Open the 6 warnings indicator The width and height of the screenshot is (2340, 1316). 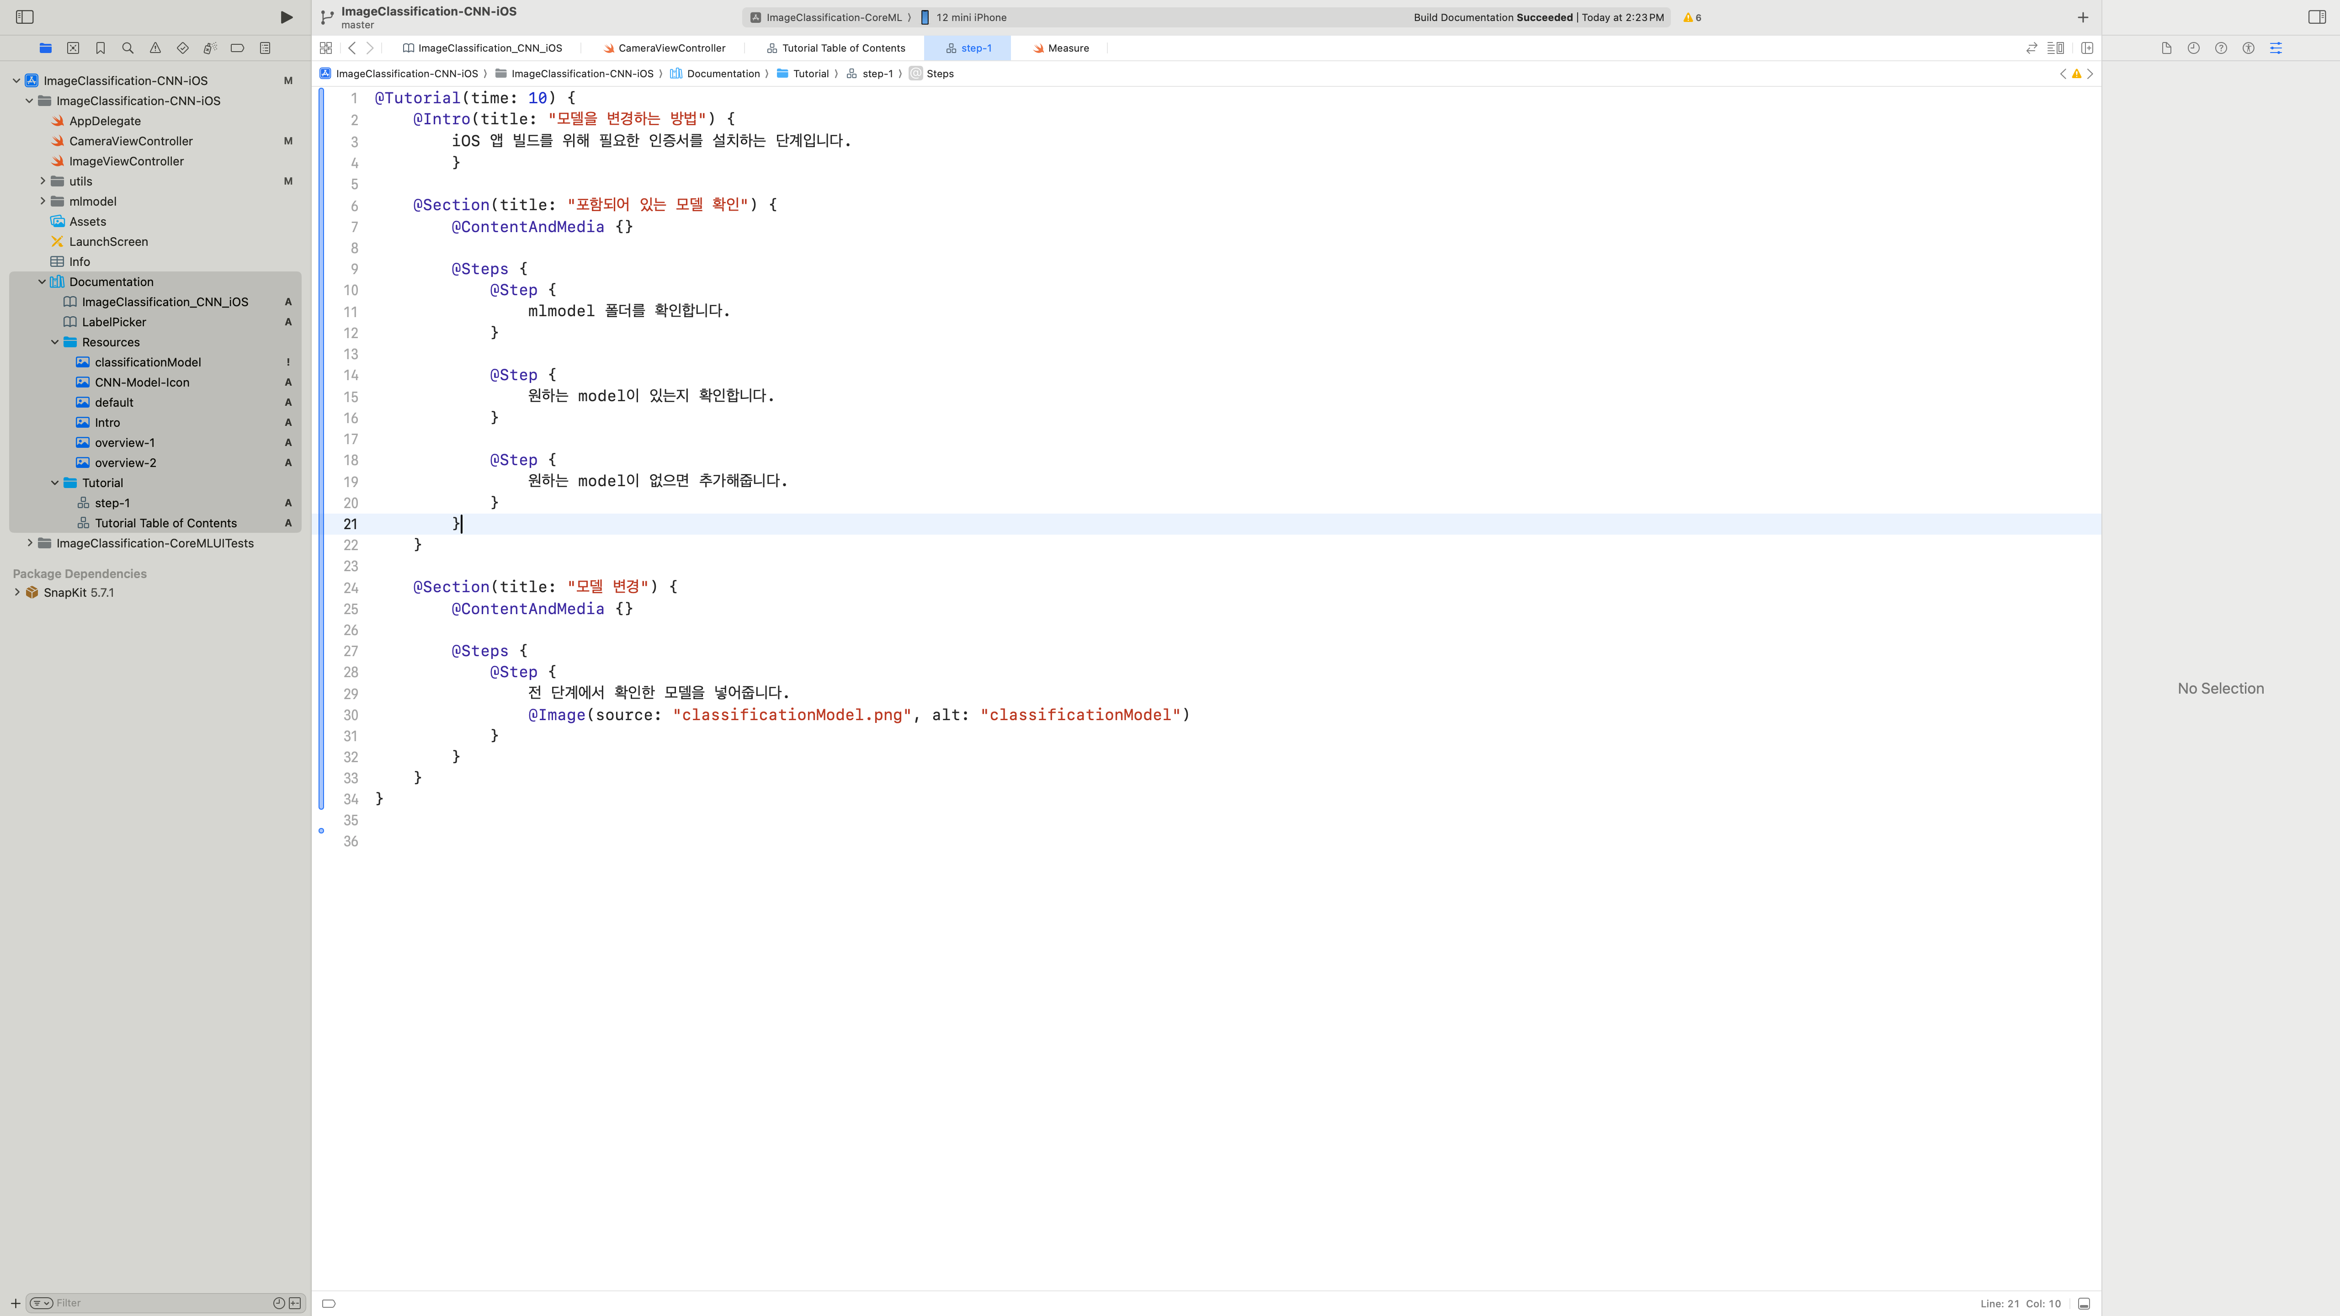[1692, 17]
